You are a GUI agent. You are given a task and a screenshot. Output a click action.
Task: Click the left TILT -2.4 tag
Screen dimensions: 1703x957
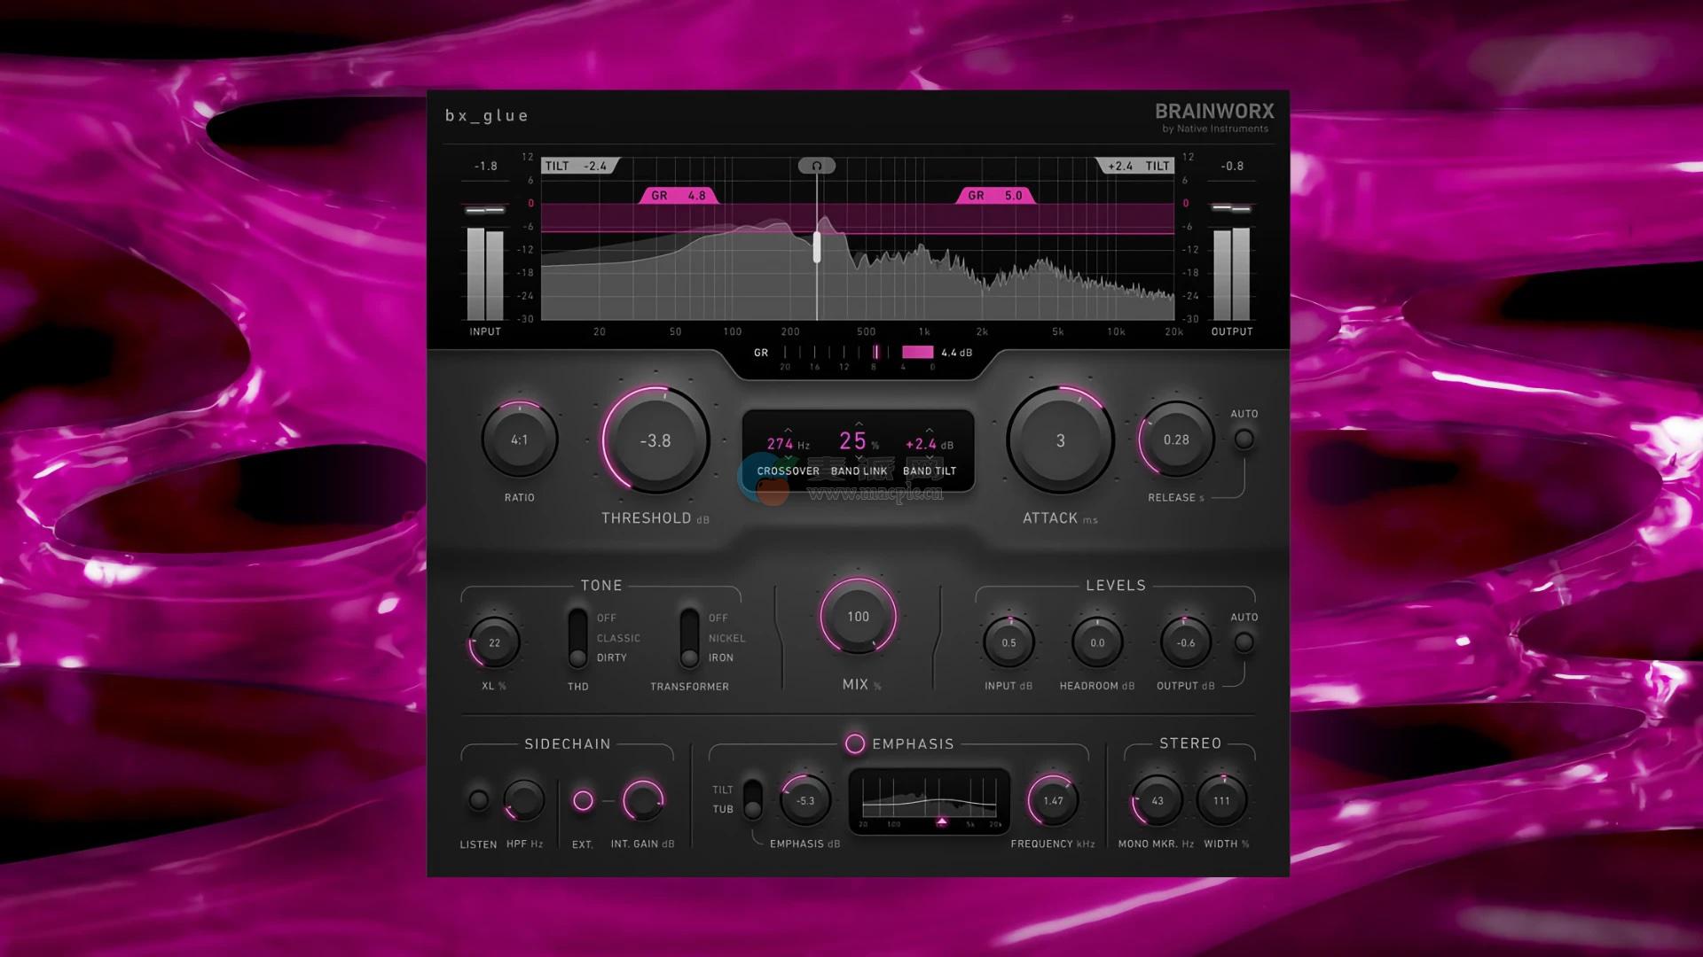pyautogui.click(x=580, y=166)
